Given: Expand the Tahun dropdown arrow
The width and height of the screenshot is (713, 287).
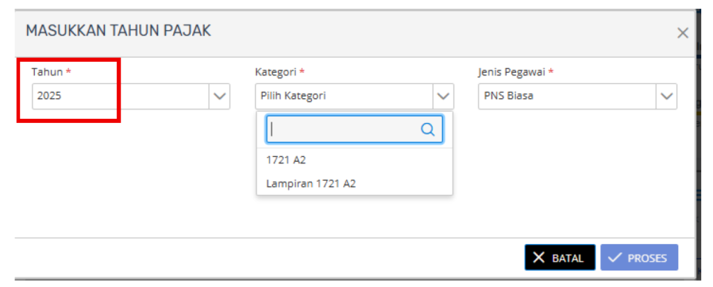Looking at the screenshot, I should click(x=219, y=96).
